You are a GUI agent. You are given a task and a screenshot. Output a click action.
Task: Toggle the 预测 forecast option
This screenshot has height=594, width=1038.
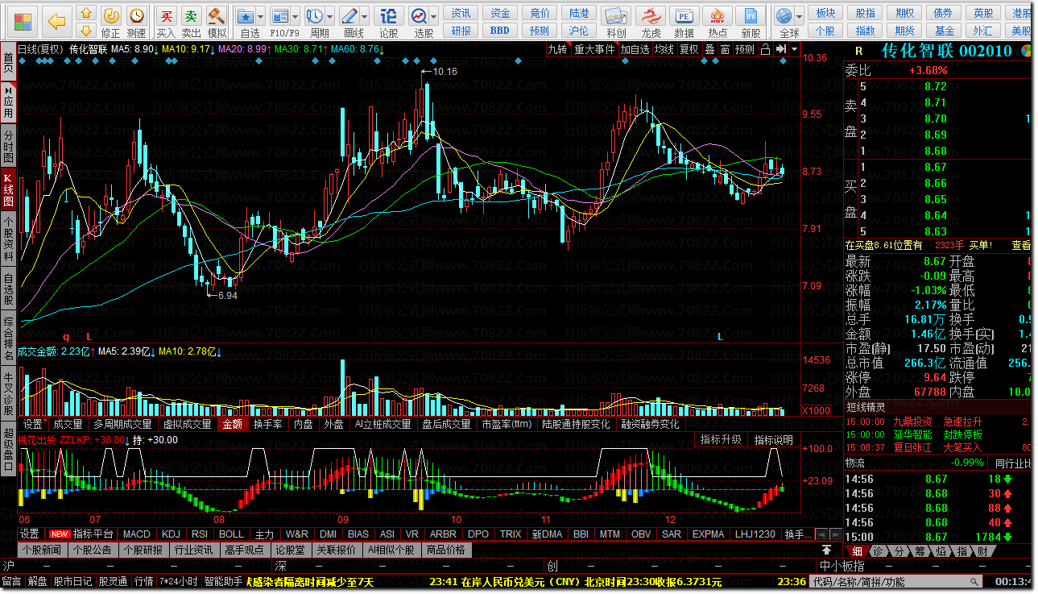click(745, 49)
